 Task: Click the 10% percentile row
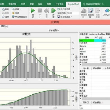point(94,108)
